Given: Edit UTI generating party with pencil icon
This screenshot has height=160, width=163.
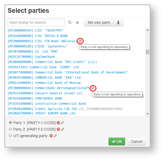Looking at the screenshot, I should [x=55, y=136].
